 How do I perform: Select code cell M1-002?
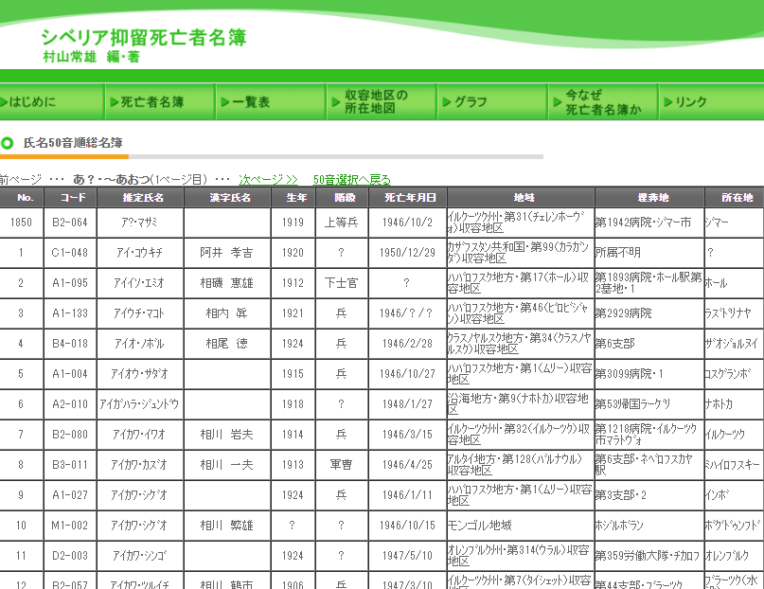[70, 526]
